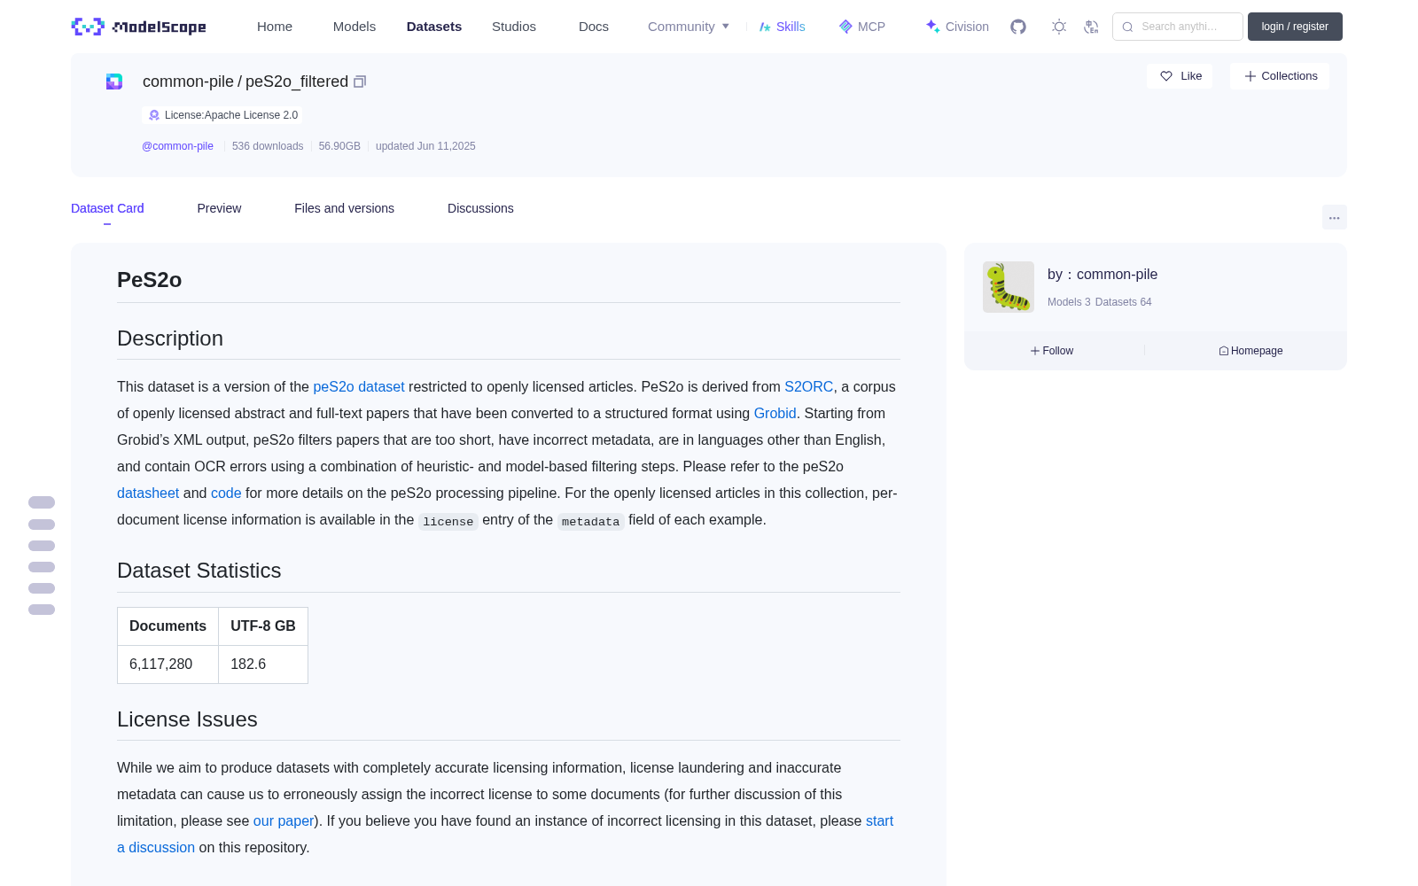Open the our paper link

pos(284,821)
